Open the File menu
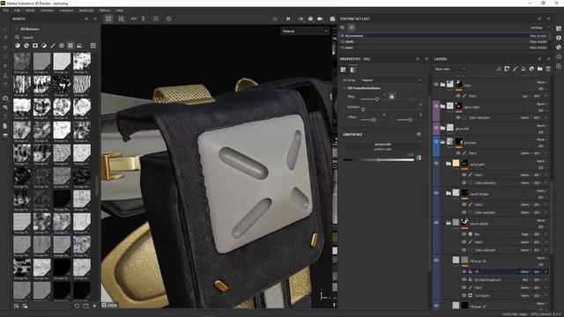 pos(5,11)
